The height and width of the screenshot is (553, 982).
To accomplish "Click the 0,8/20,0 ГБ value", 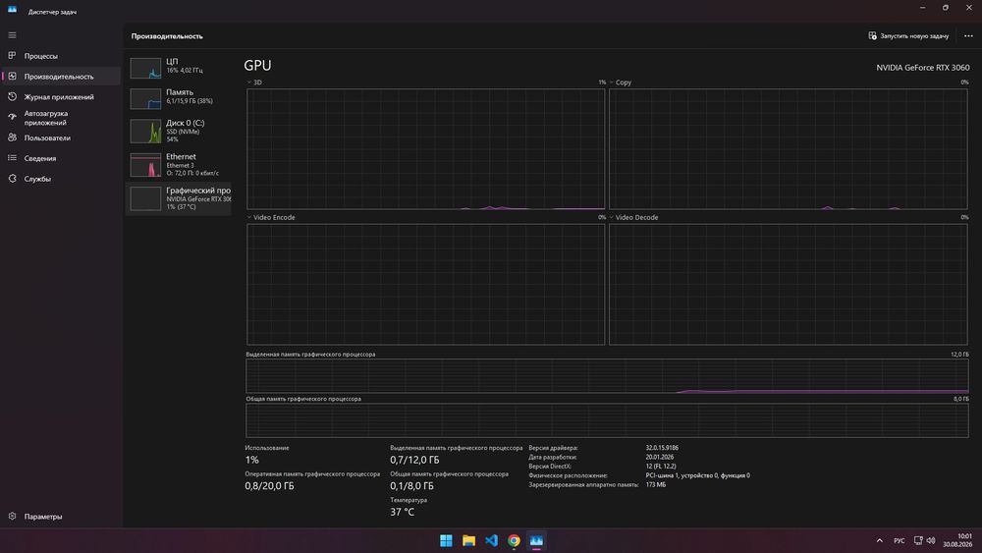I will coord(269,486).
